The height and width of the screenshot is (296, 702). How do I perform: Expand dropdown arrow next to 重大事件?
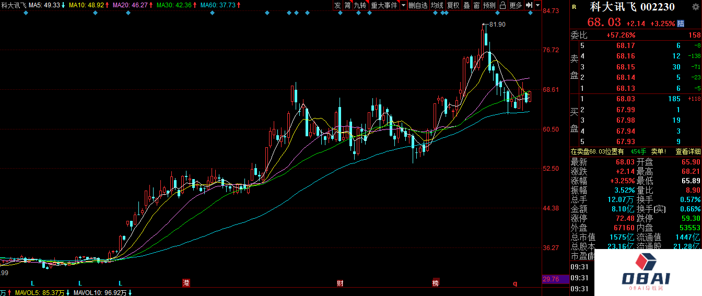pos(403,5)
